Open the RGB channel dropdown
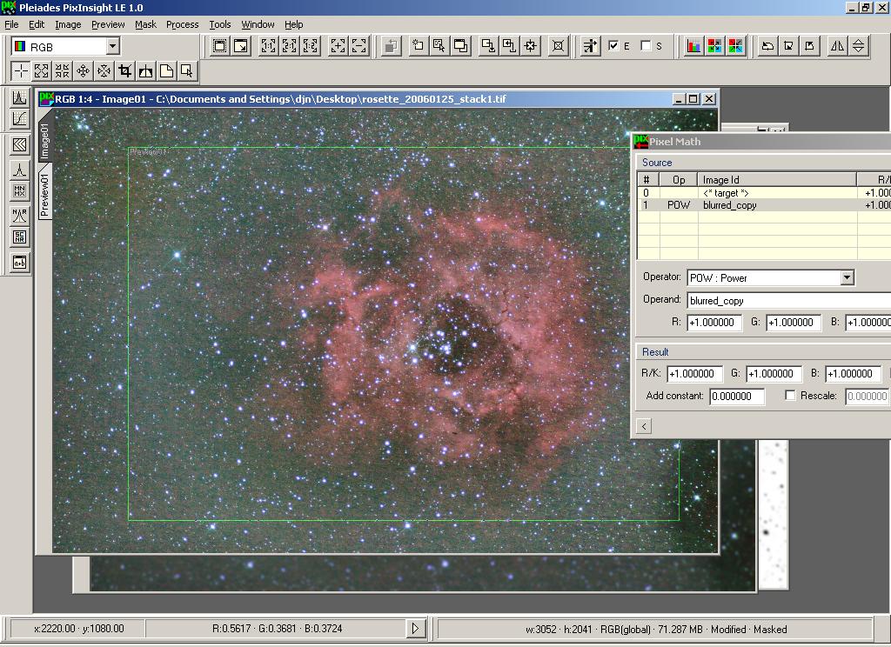Viewport: 891px width, 647px height. (x=112, y=46)
